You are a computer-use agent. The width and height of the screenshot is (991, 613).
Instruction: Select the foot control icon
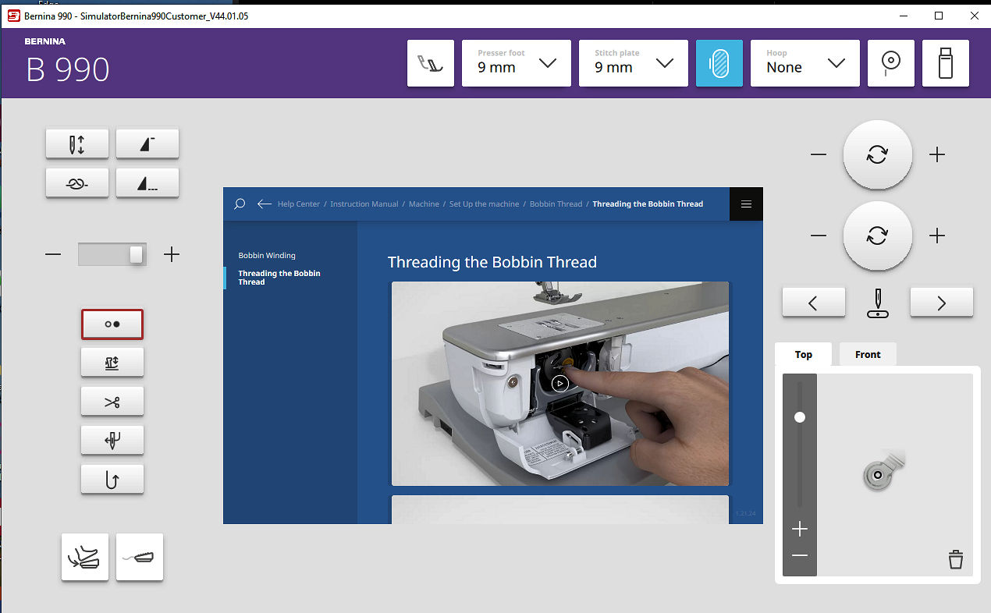click(85, 557)
